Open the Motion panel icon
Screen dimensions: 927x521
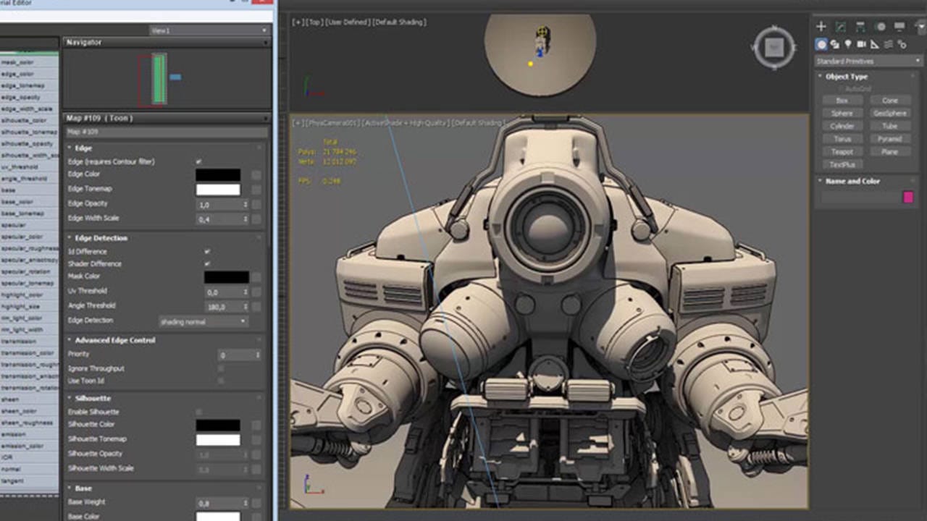coord(880,27)
